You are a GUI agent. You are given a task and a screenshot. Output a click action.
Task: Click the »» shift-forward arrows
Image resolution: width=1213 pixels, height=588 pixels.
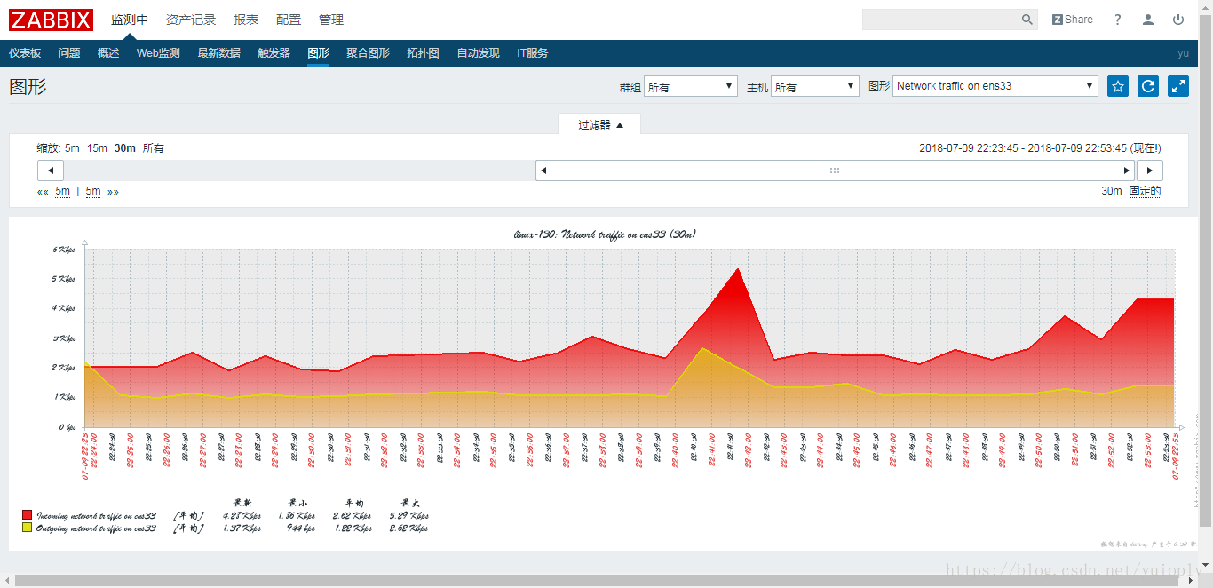click(x=113, y=191)
